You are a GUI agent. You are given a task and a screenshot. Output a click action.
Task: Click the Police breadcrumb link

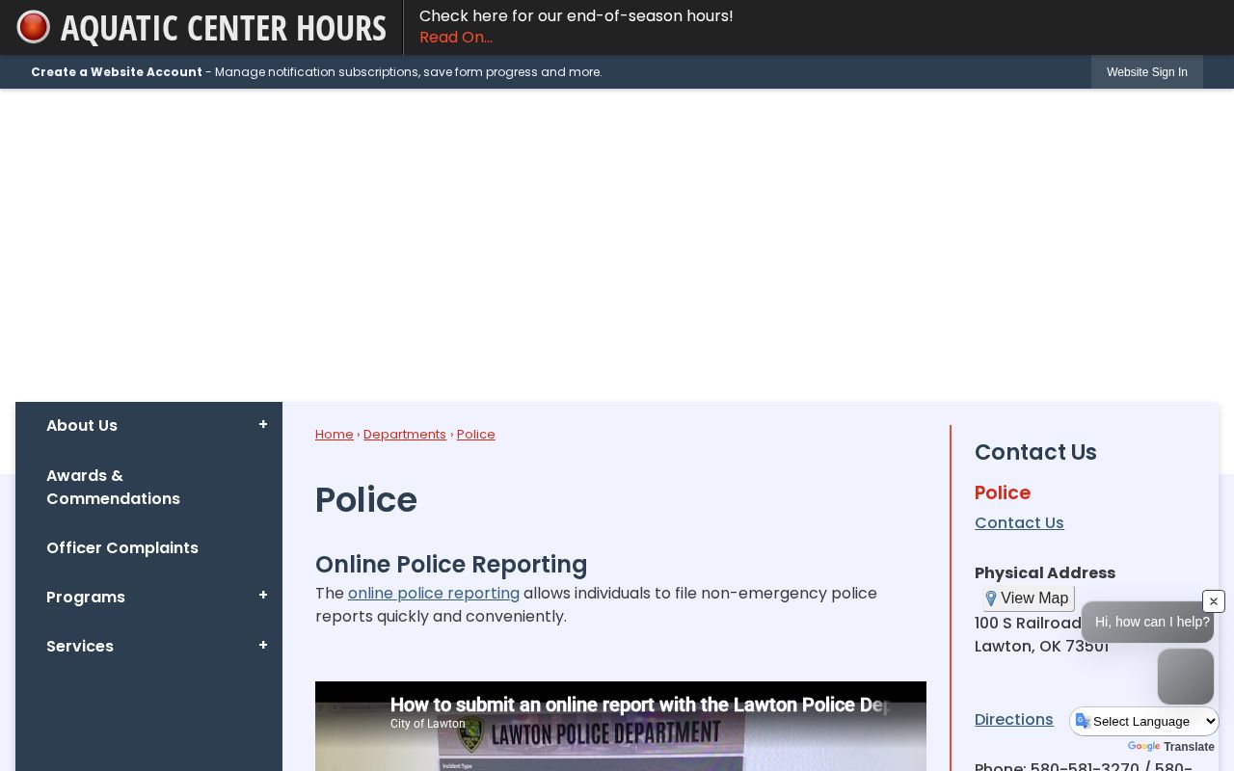point(476,435)
